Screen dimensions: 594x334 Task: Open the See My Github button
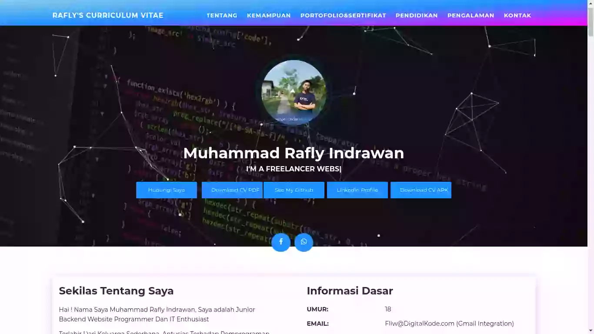[294, 190]
